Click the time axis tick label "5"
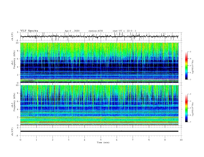The height and width of the screenshot is (157, 204). click(101, 140)
